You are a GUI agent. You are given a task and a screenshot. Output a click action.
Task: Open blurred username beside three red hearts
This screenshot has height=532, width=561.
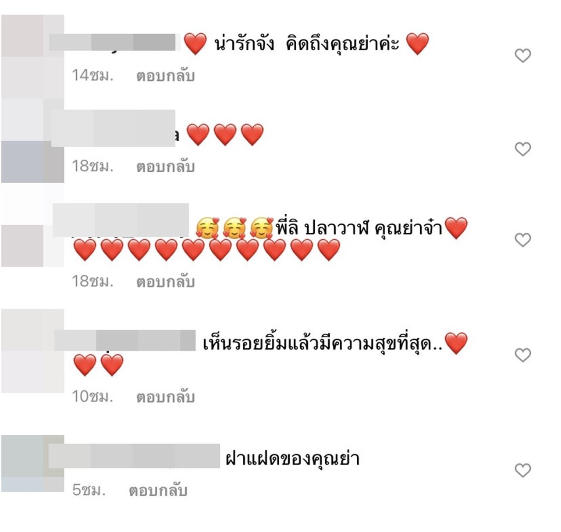pyautogui.click(x=114, y=128)
